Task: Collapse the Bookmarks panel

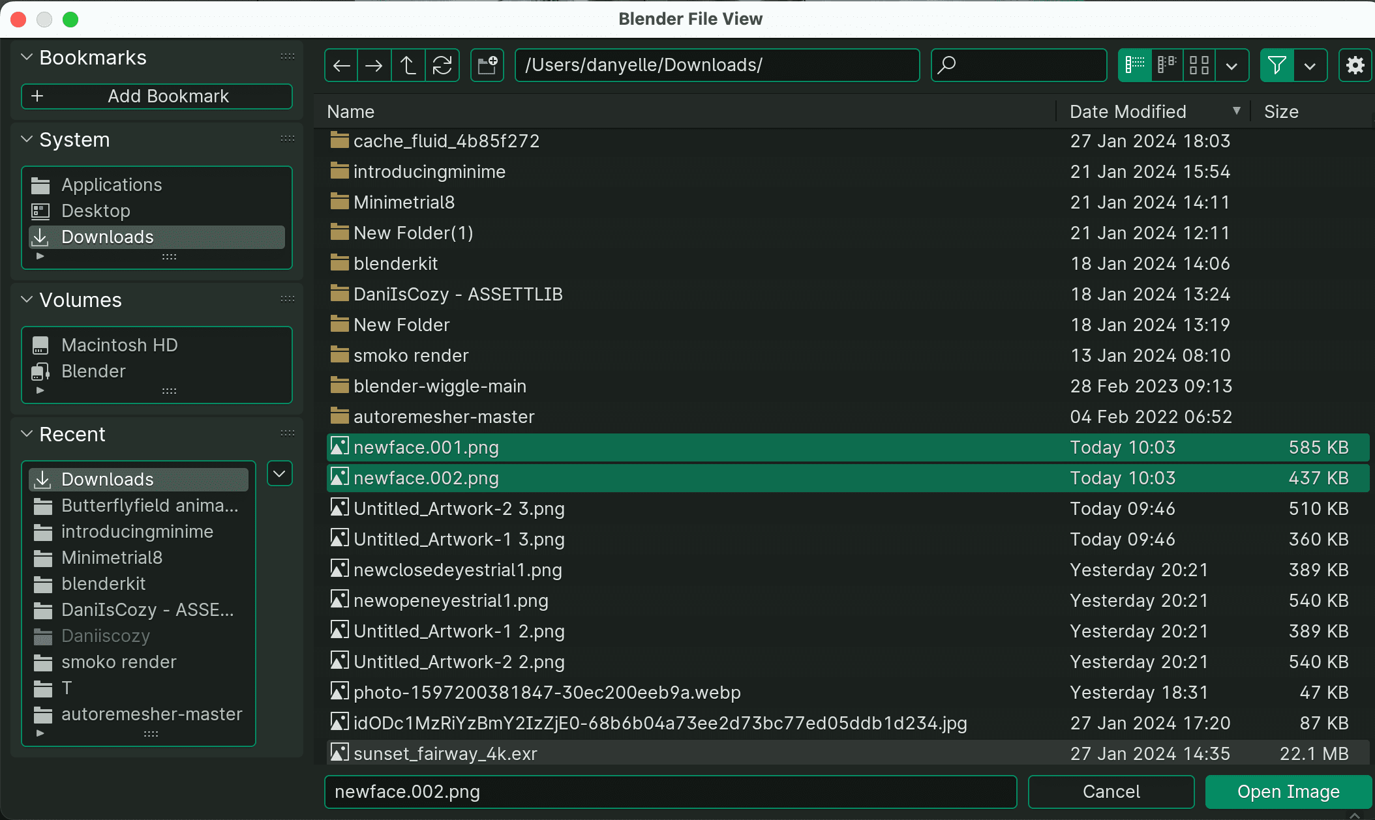Action: coord(27,57)
